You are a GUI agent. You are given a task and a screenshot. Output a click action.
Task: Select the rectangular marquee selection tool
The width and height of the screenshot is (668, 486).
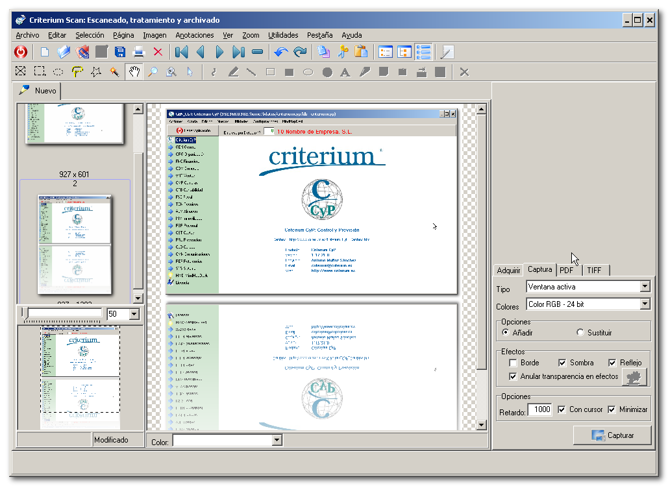pyautogui.click(x=40, y=71)
